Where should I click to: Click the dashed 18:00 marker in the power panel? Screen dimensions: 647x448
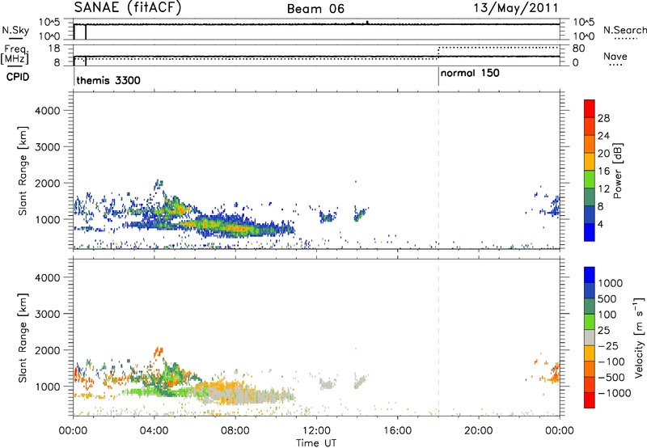click(438, 171)
